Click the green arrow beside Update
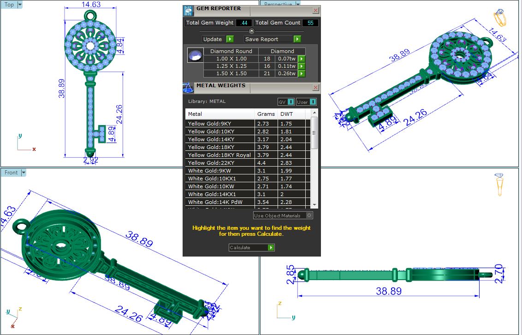The image size is (522, 335). click(230, 39)
